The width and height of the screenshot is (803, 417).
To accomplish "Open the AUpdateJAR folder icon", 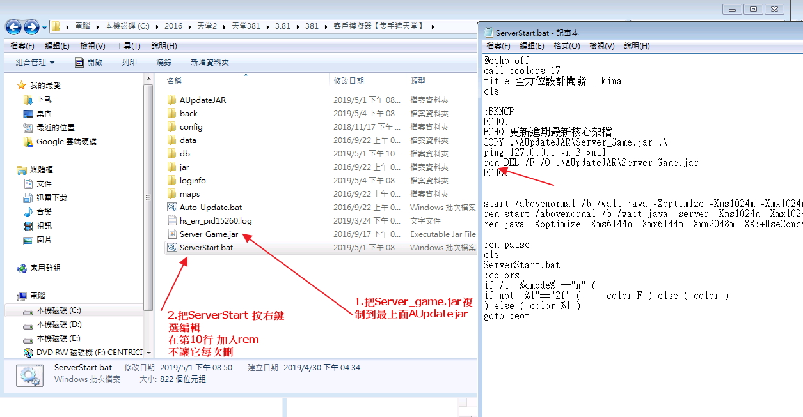I will pos(171,100).
